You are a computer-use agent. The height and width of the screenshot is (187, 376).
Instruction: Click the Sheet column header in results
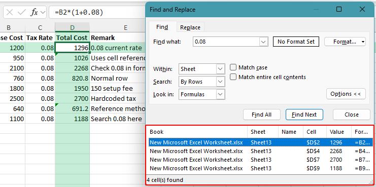[x=263, y=132]
